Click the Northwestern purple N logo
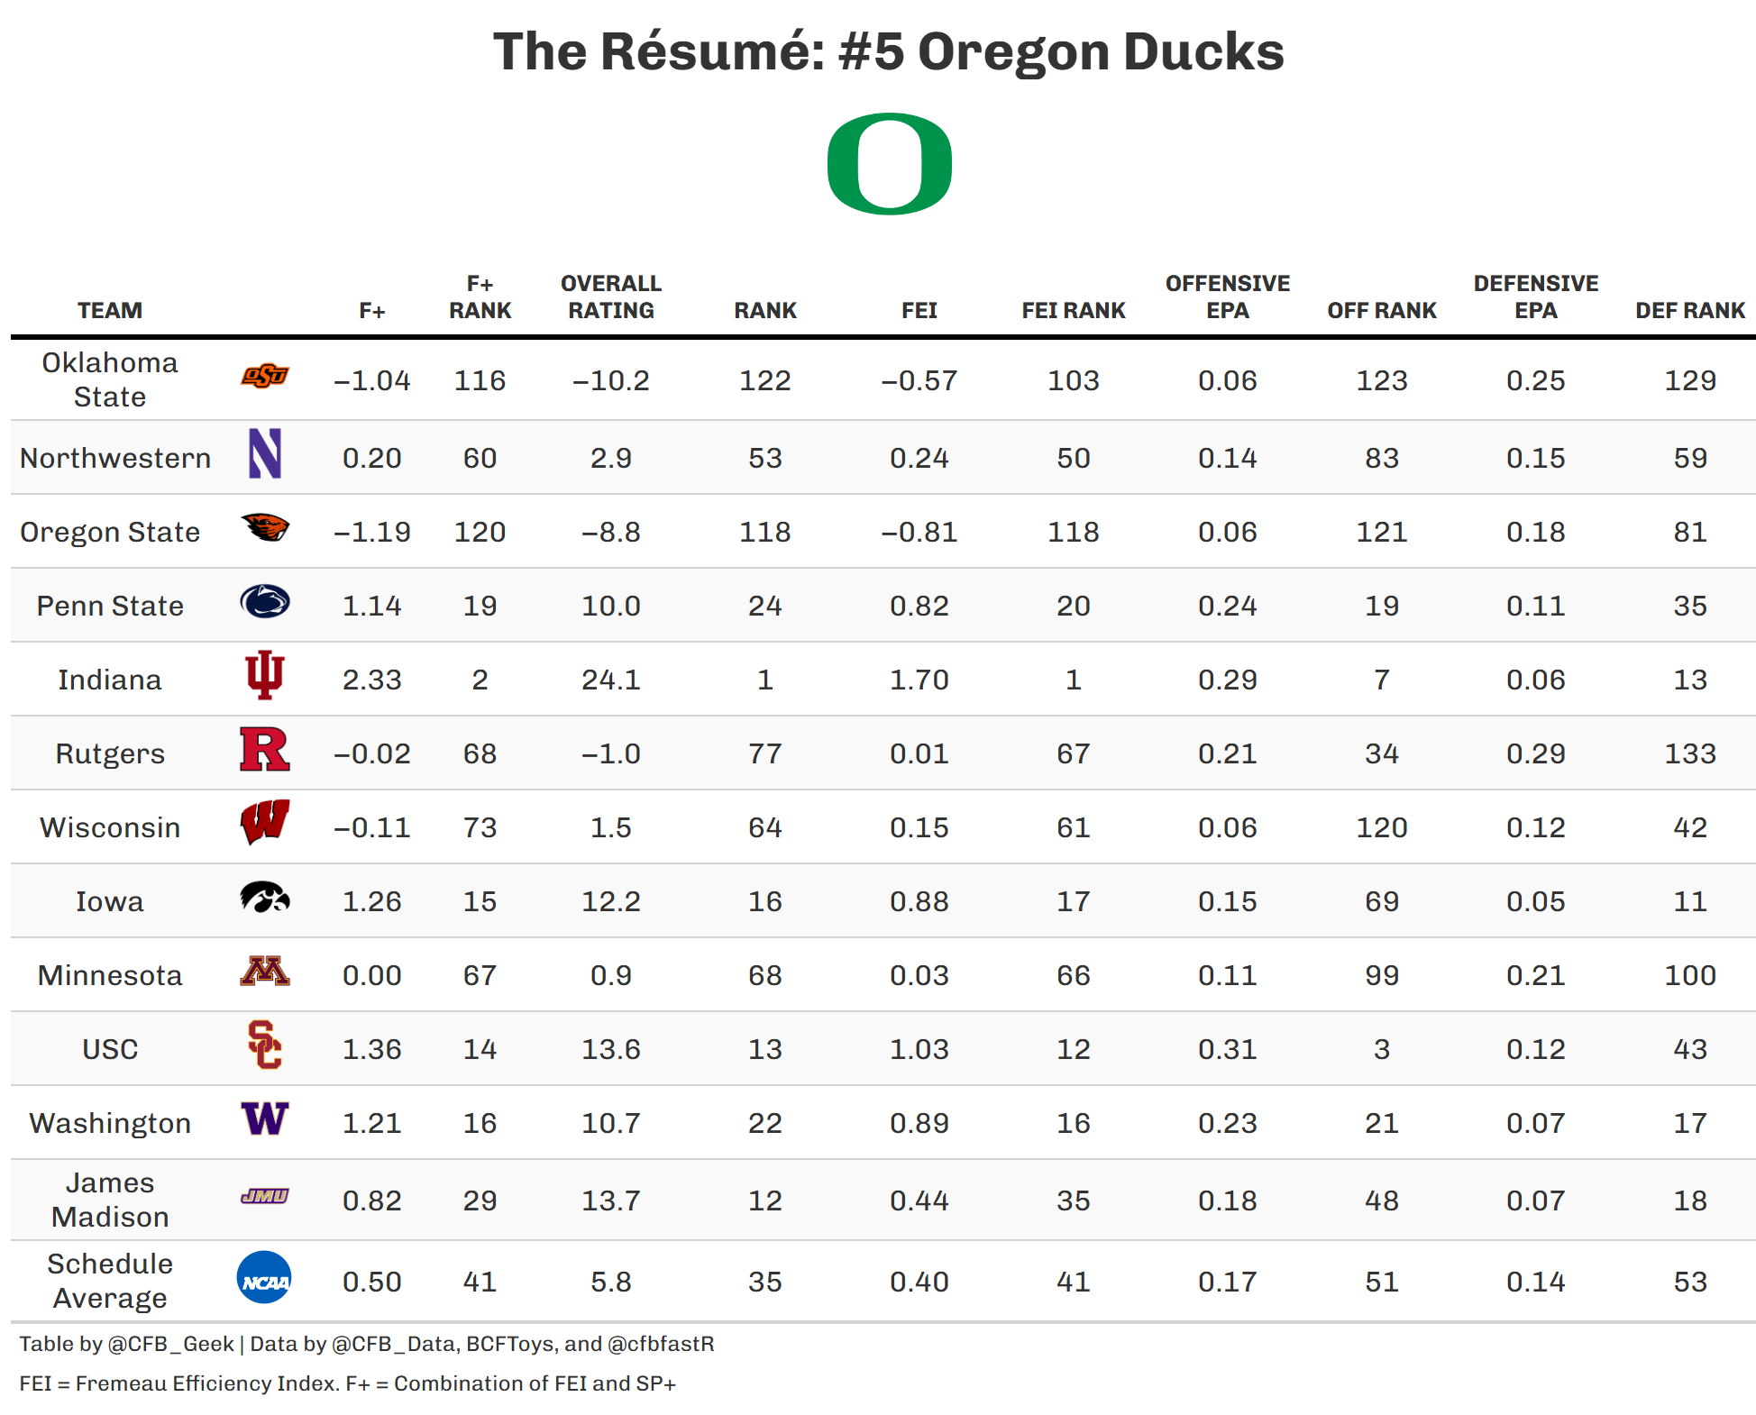This screenshot has height=1415, width=1756. pos(264,453)
